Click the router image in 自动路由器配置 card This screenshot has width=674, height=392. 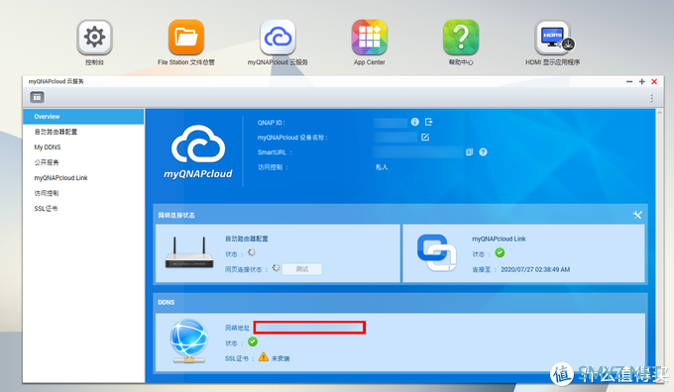coord(189,252)
